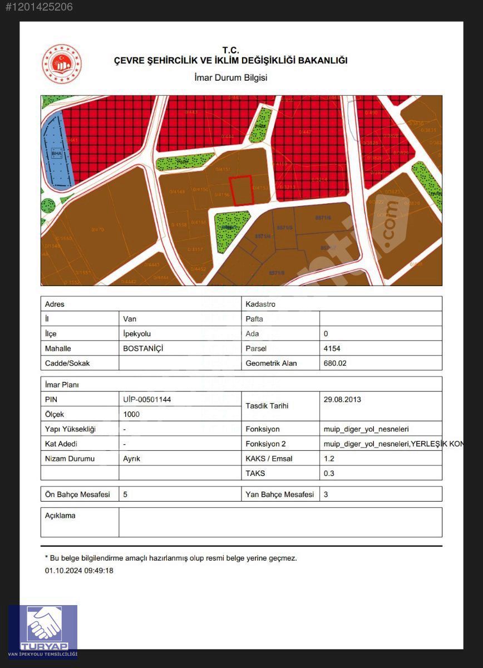The width and height of the screenshot is (483, 668).
Task: Click parcel label 0/4442 on map
Action: click(129, 282)
